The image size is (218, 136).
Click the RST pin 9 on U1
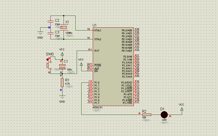[x=90, y=51]
